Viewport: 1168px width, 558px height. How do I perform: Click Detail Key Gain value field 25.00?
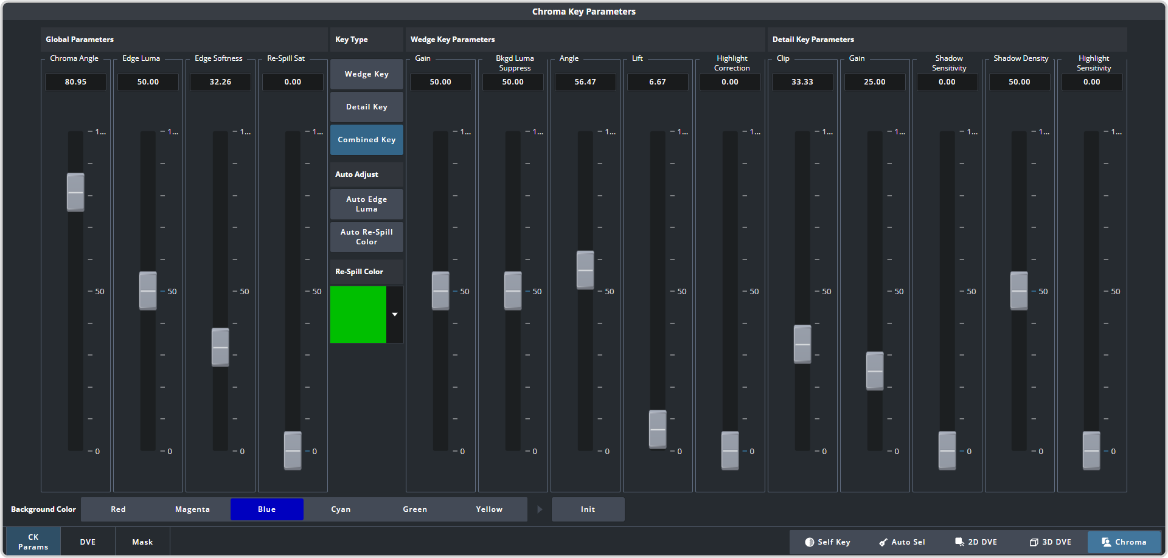click(x=875, y=82)
